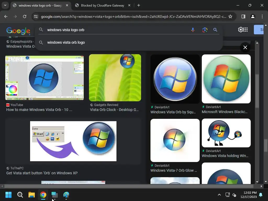Open the Chrome side panel
This screenshot has height=201, width=268.
point(243,16)
